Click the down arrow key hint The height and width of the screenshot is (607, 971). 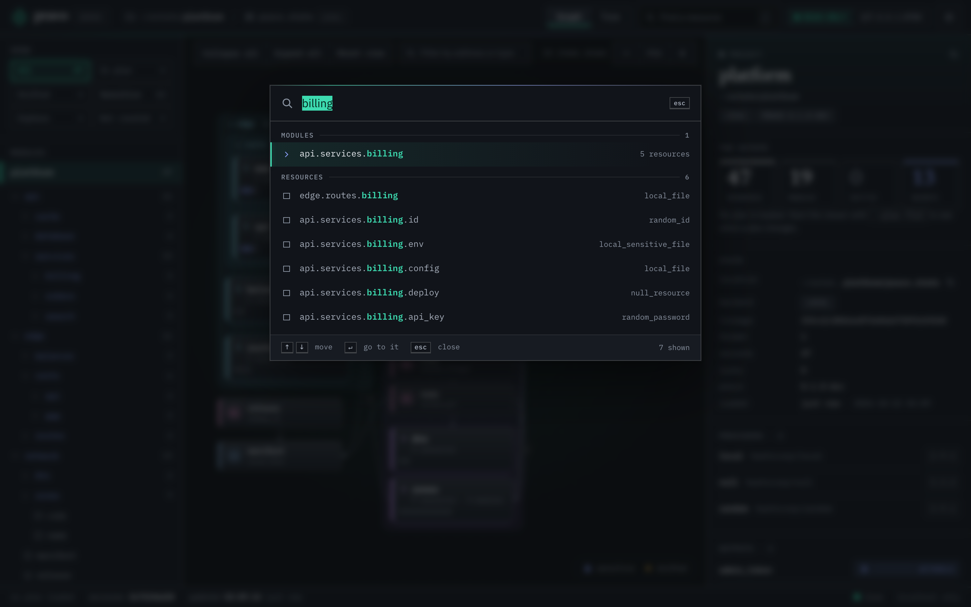tap(302, 347)
